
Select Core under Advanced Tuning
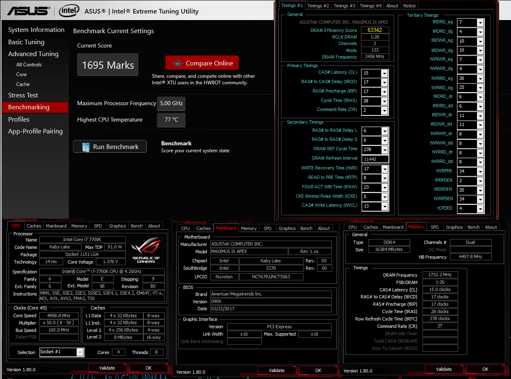(21, 74)
